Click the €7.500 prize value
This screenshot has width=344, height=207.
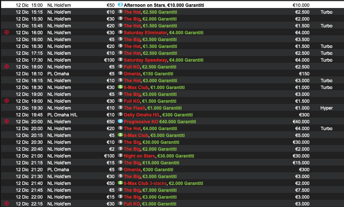pos(302,190)
